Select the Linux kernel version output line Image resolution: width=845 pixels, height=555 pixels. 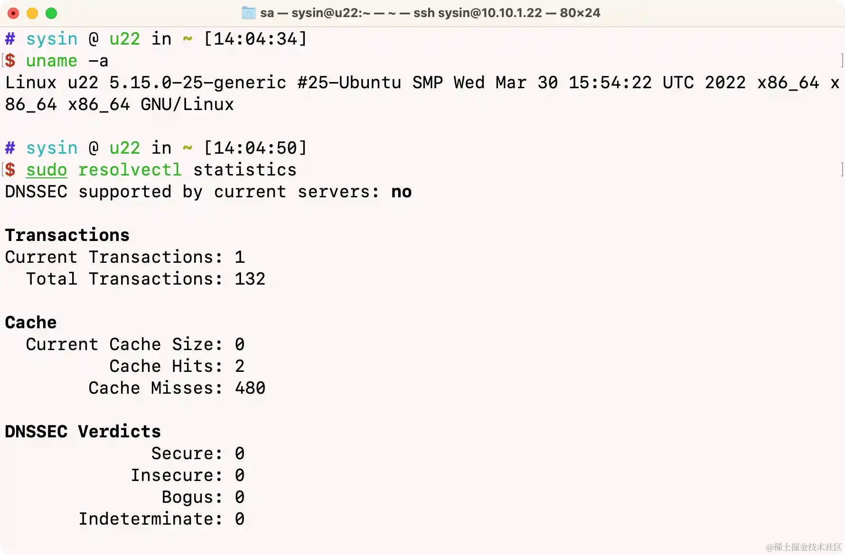pyautogui.click(x=418, y=83)
